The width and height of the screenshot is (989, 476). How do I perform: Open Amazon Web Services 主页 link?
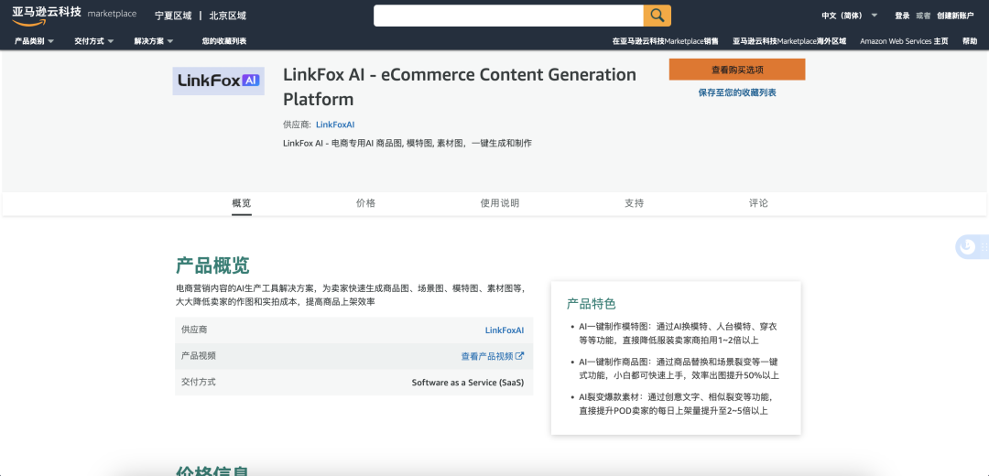click(x=904, y=41)
